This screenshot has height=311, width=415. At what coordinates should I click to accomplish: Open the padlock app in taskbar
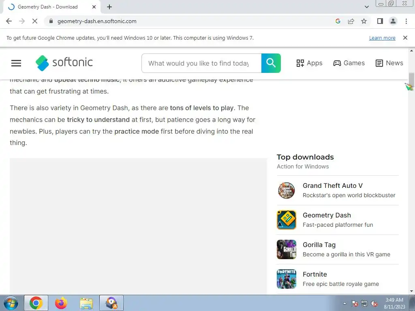pyautogui.click(x=111, y=303)
